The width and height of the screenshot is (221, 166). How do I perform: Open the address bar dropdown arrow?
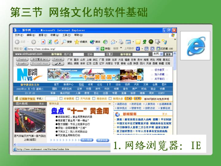[x=97, y=49]
